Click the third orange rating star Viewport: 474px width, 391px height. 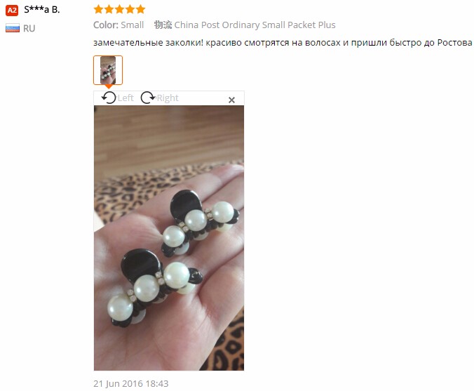[120, 9]
